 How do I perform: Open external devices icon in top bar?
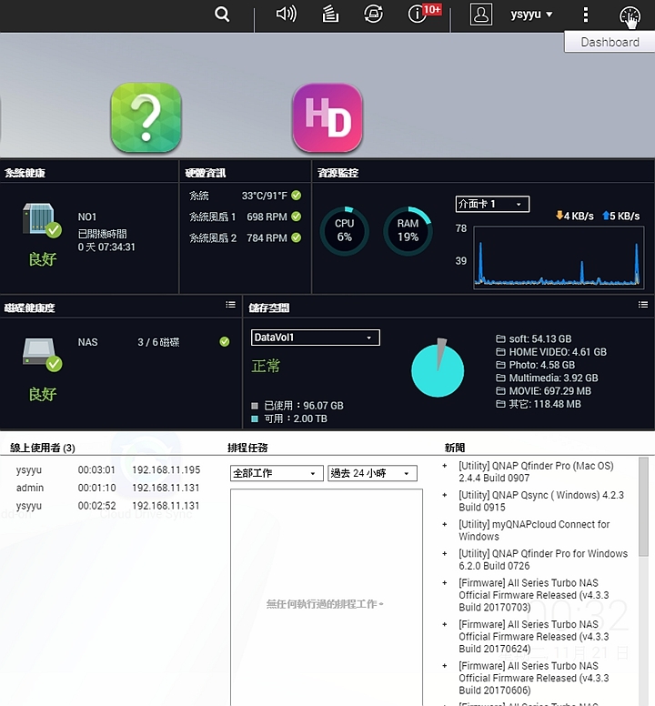click(373, 15)
